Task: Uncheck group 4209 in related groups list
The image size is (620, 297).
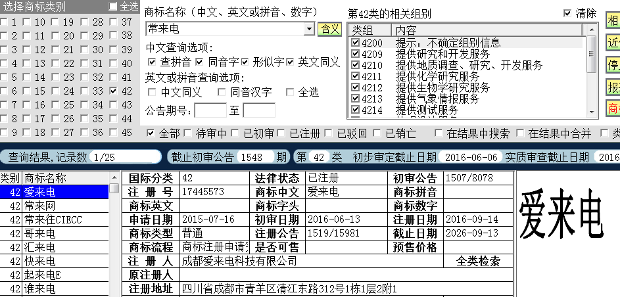Action: [356, 53]
